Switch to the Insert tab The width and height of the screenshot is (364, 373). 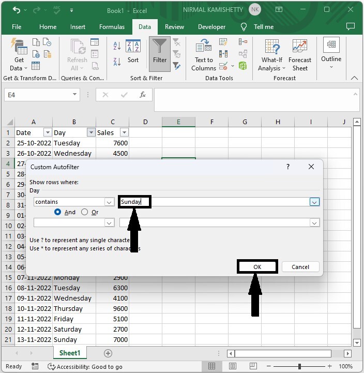point(78,27)
